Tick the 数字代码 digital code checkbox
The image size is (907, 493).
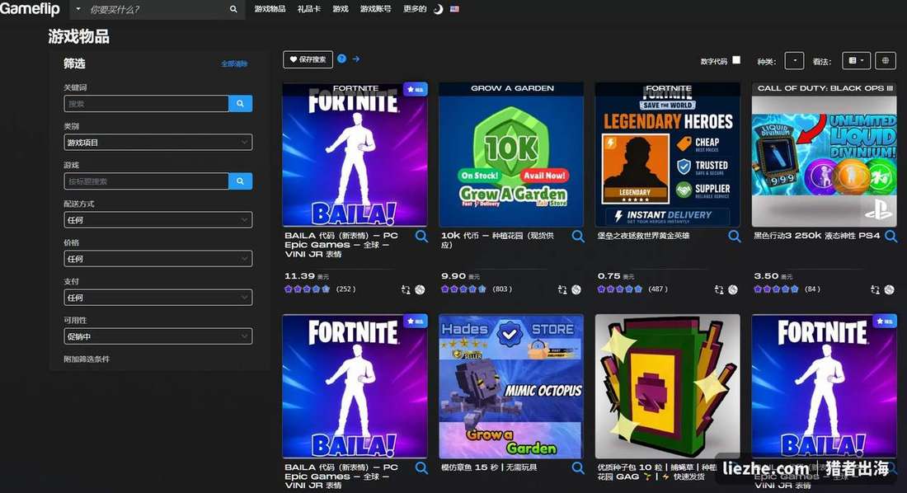click(736, 59)
